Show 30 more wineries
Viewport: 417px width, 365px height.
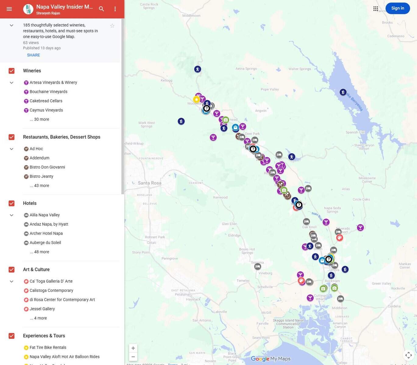click(40, 120)
